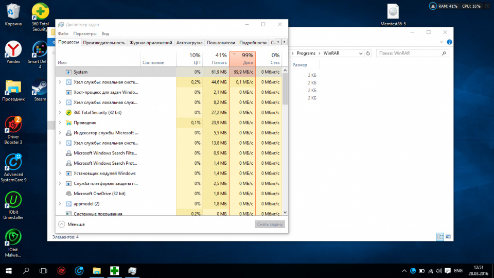The height and width of the screenshot is (278, 494).
Task: Click the Yandex browser desktop icon
Action: tap(13, 50)
